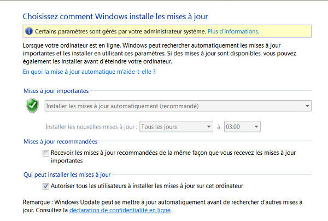Expand the 'Installer les mises à jour automatiquement' dropdown
The image size is (328, 221).
[x=307, y=106]
